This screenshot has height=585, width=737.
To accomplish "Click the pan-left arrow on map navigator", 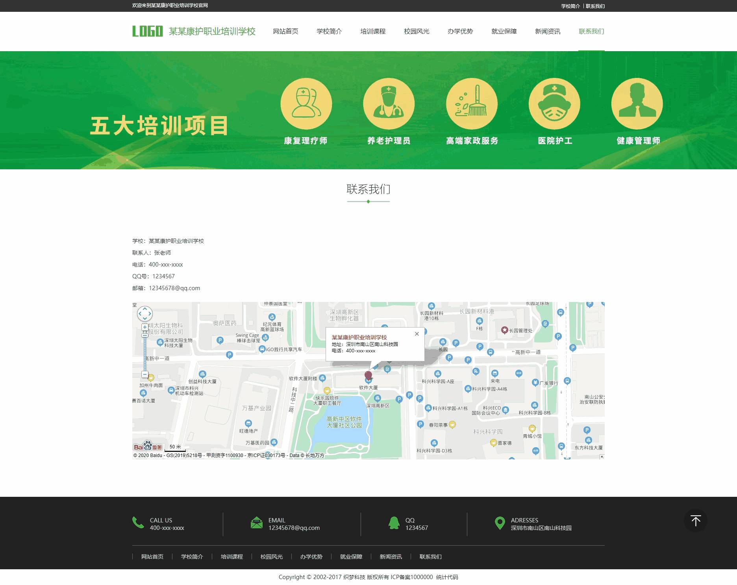I will tap(140, 314).
